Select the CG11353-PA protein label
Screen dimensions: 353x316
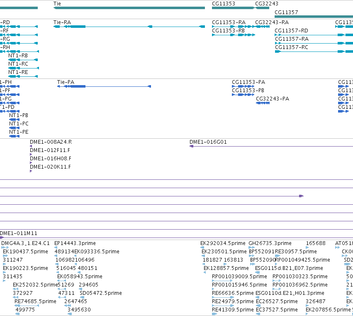point(248,82)
